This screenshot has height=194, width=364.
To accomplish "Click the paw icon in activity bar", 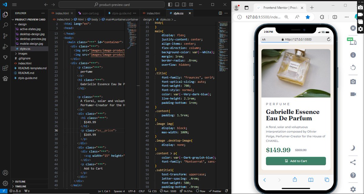I will click(x=5, y=79).
